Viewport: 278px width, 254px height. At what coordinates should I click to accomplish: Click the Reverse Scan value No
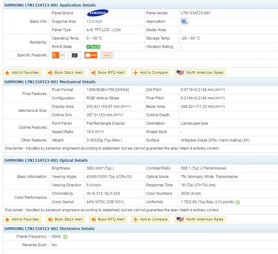54,245
